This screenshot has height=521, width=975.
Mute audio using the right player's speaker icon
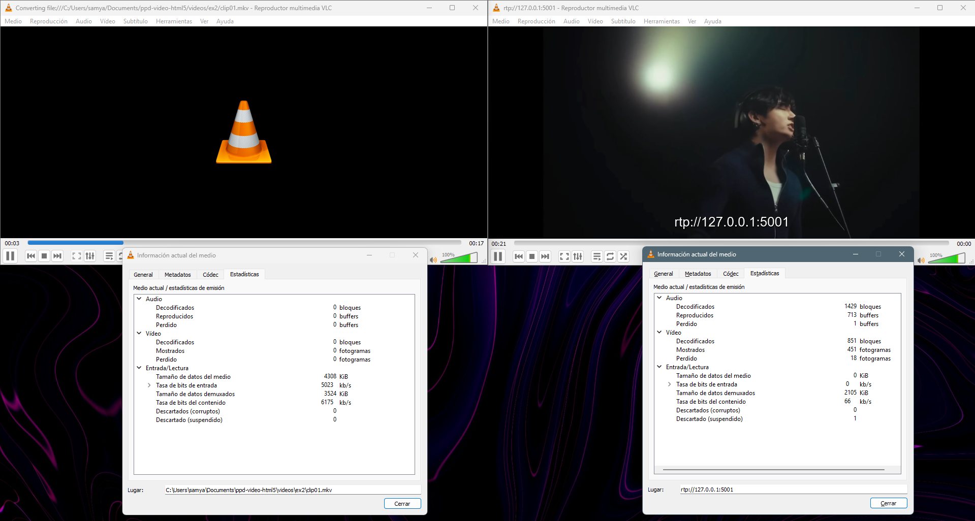click(x=921, y=260)
